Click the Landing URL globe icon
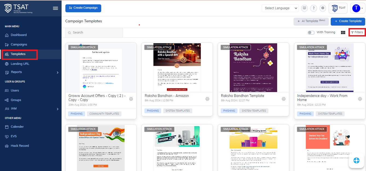 click(x=7, y=64)
